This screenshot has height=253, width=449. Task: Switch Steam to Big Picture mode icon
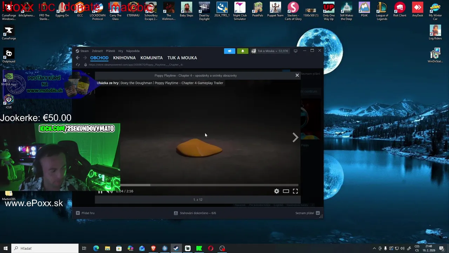[x=295, y=51]
